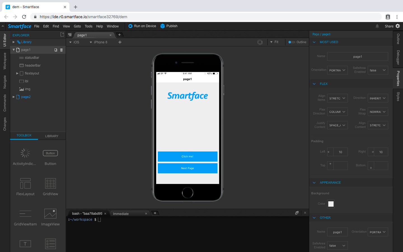Image resolution: width=403 pixels, height=252 pixels.
Task: Click the Share button
Action: [389, 26]
